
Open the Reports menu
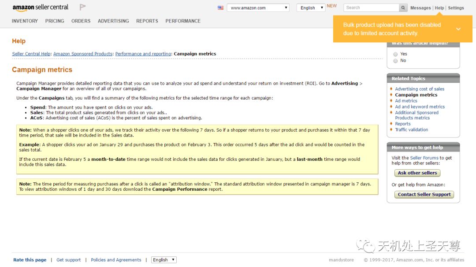(147, 21)
